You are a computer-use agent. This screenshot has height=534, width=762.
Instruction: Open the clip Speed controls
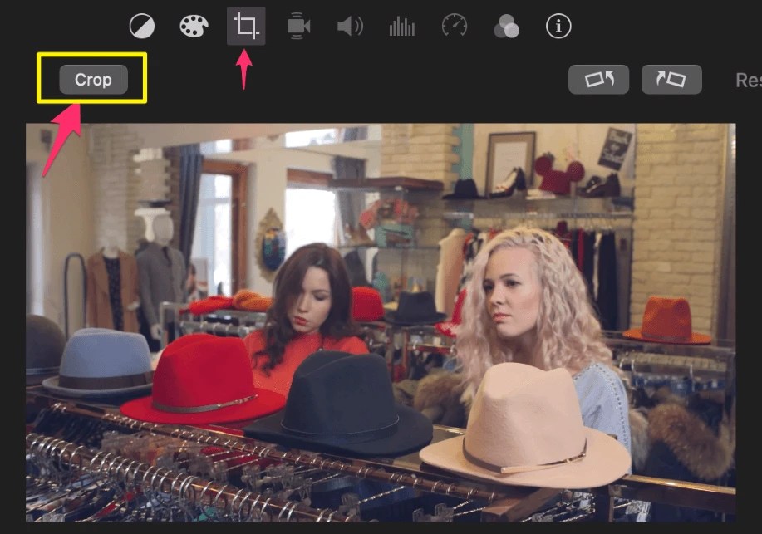tap(454, 26)
